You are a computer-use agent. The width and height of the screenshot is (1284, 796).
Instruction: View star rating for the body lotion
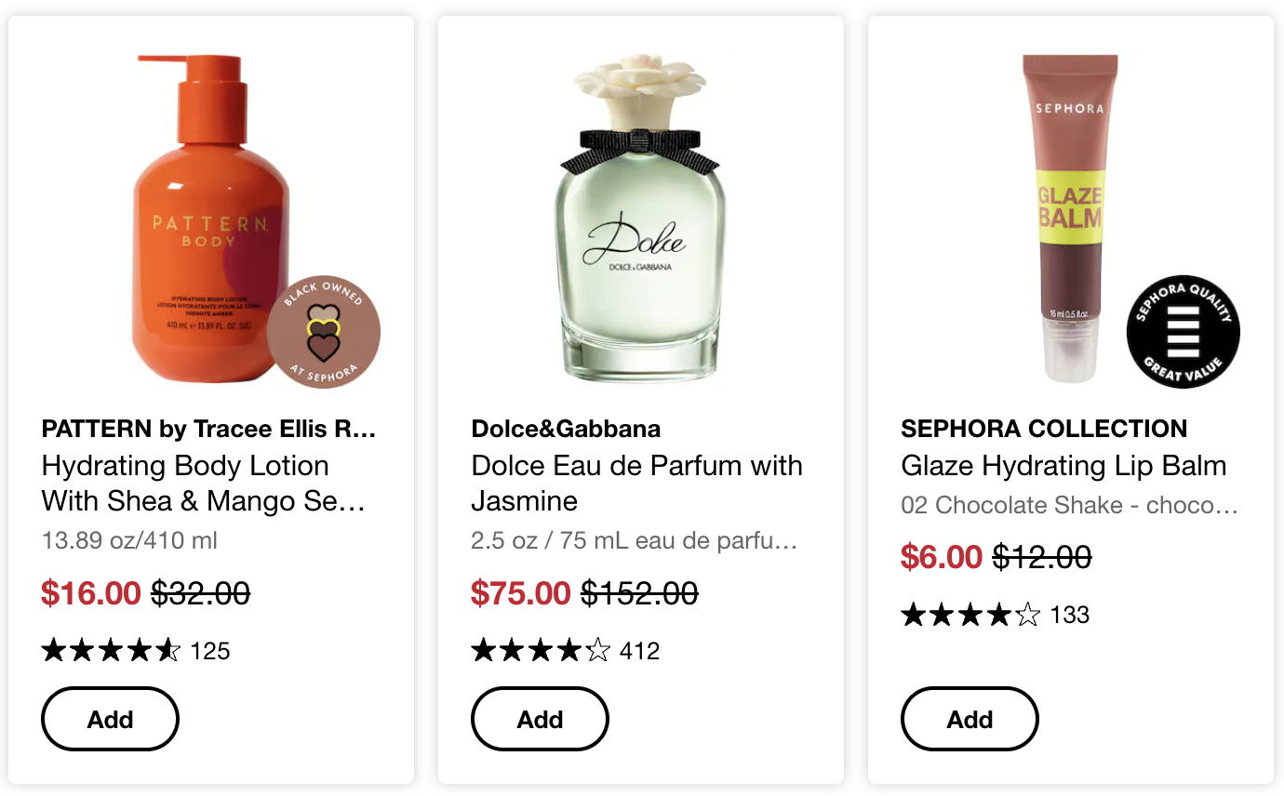pos(111,651)
